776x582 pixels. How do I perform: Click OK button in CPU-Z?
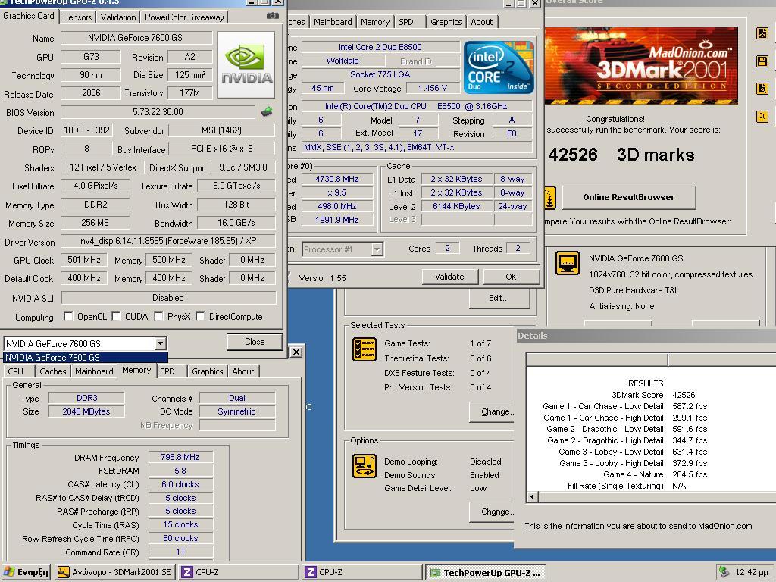pyautogui.click(x=511, y=277)
